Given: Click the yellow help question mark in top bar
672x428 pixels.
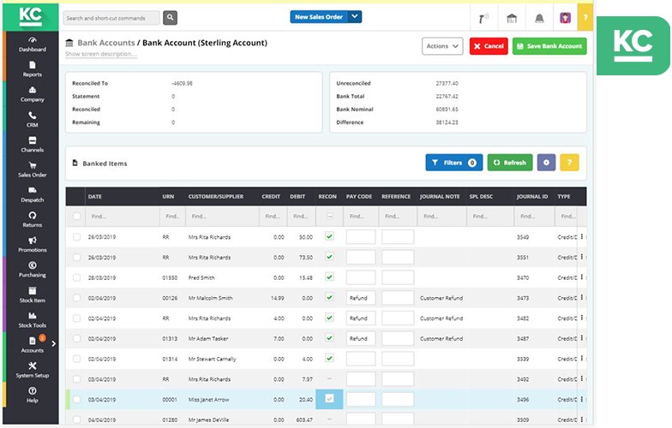Looking at the screenshot, I should tap(585, 17).
